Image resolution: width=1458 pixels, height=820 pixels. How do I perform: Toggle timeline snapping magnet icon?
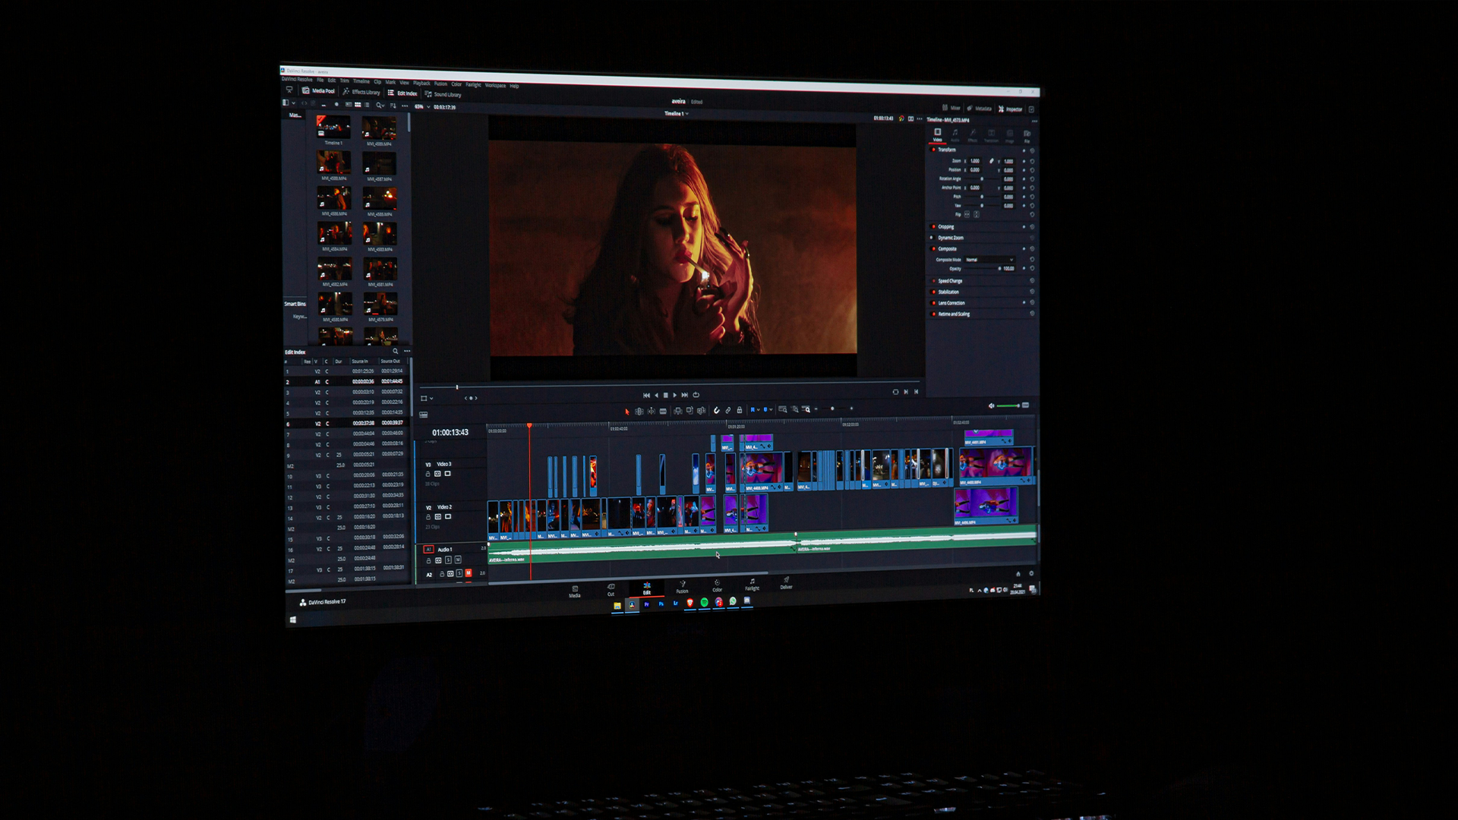716,410
